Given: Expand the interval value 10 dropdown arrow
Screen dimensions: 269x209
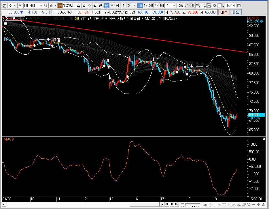Looking at the screenshot, I should 174,6.
